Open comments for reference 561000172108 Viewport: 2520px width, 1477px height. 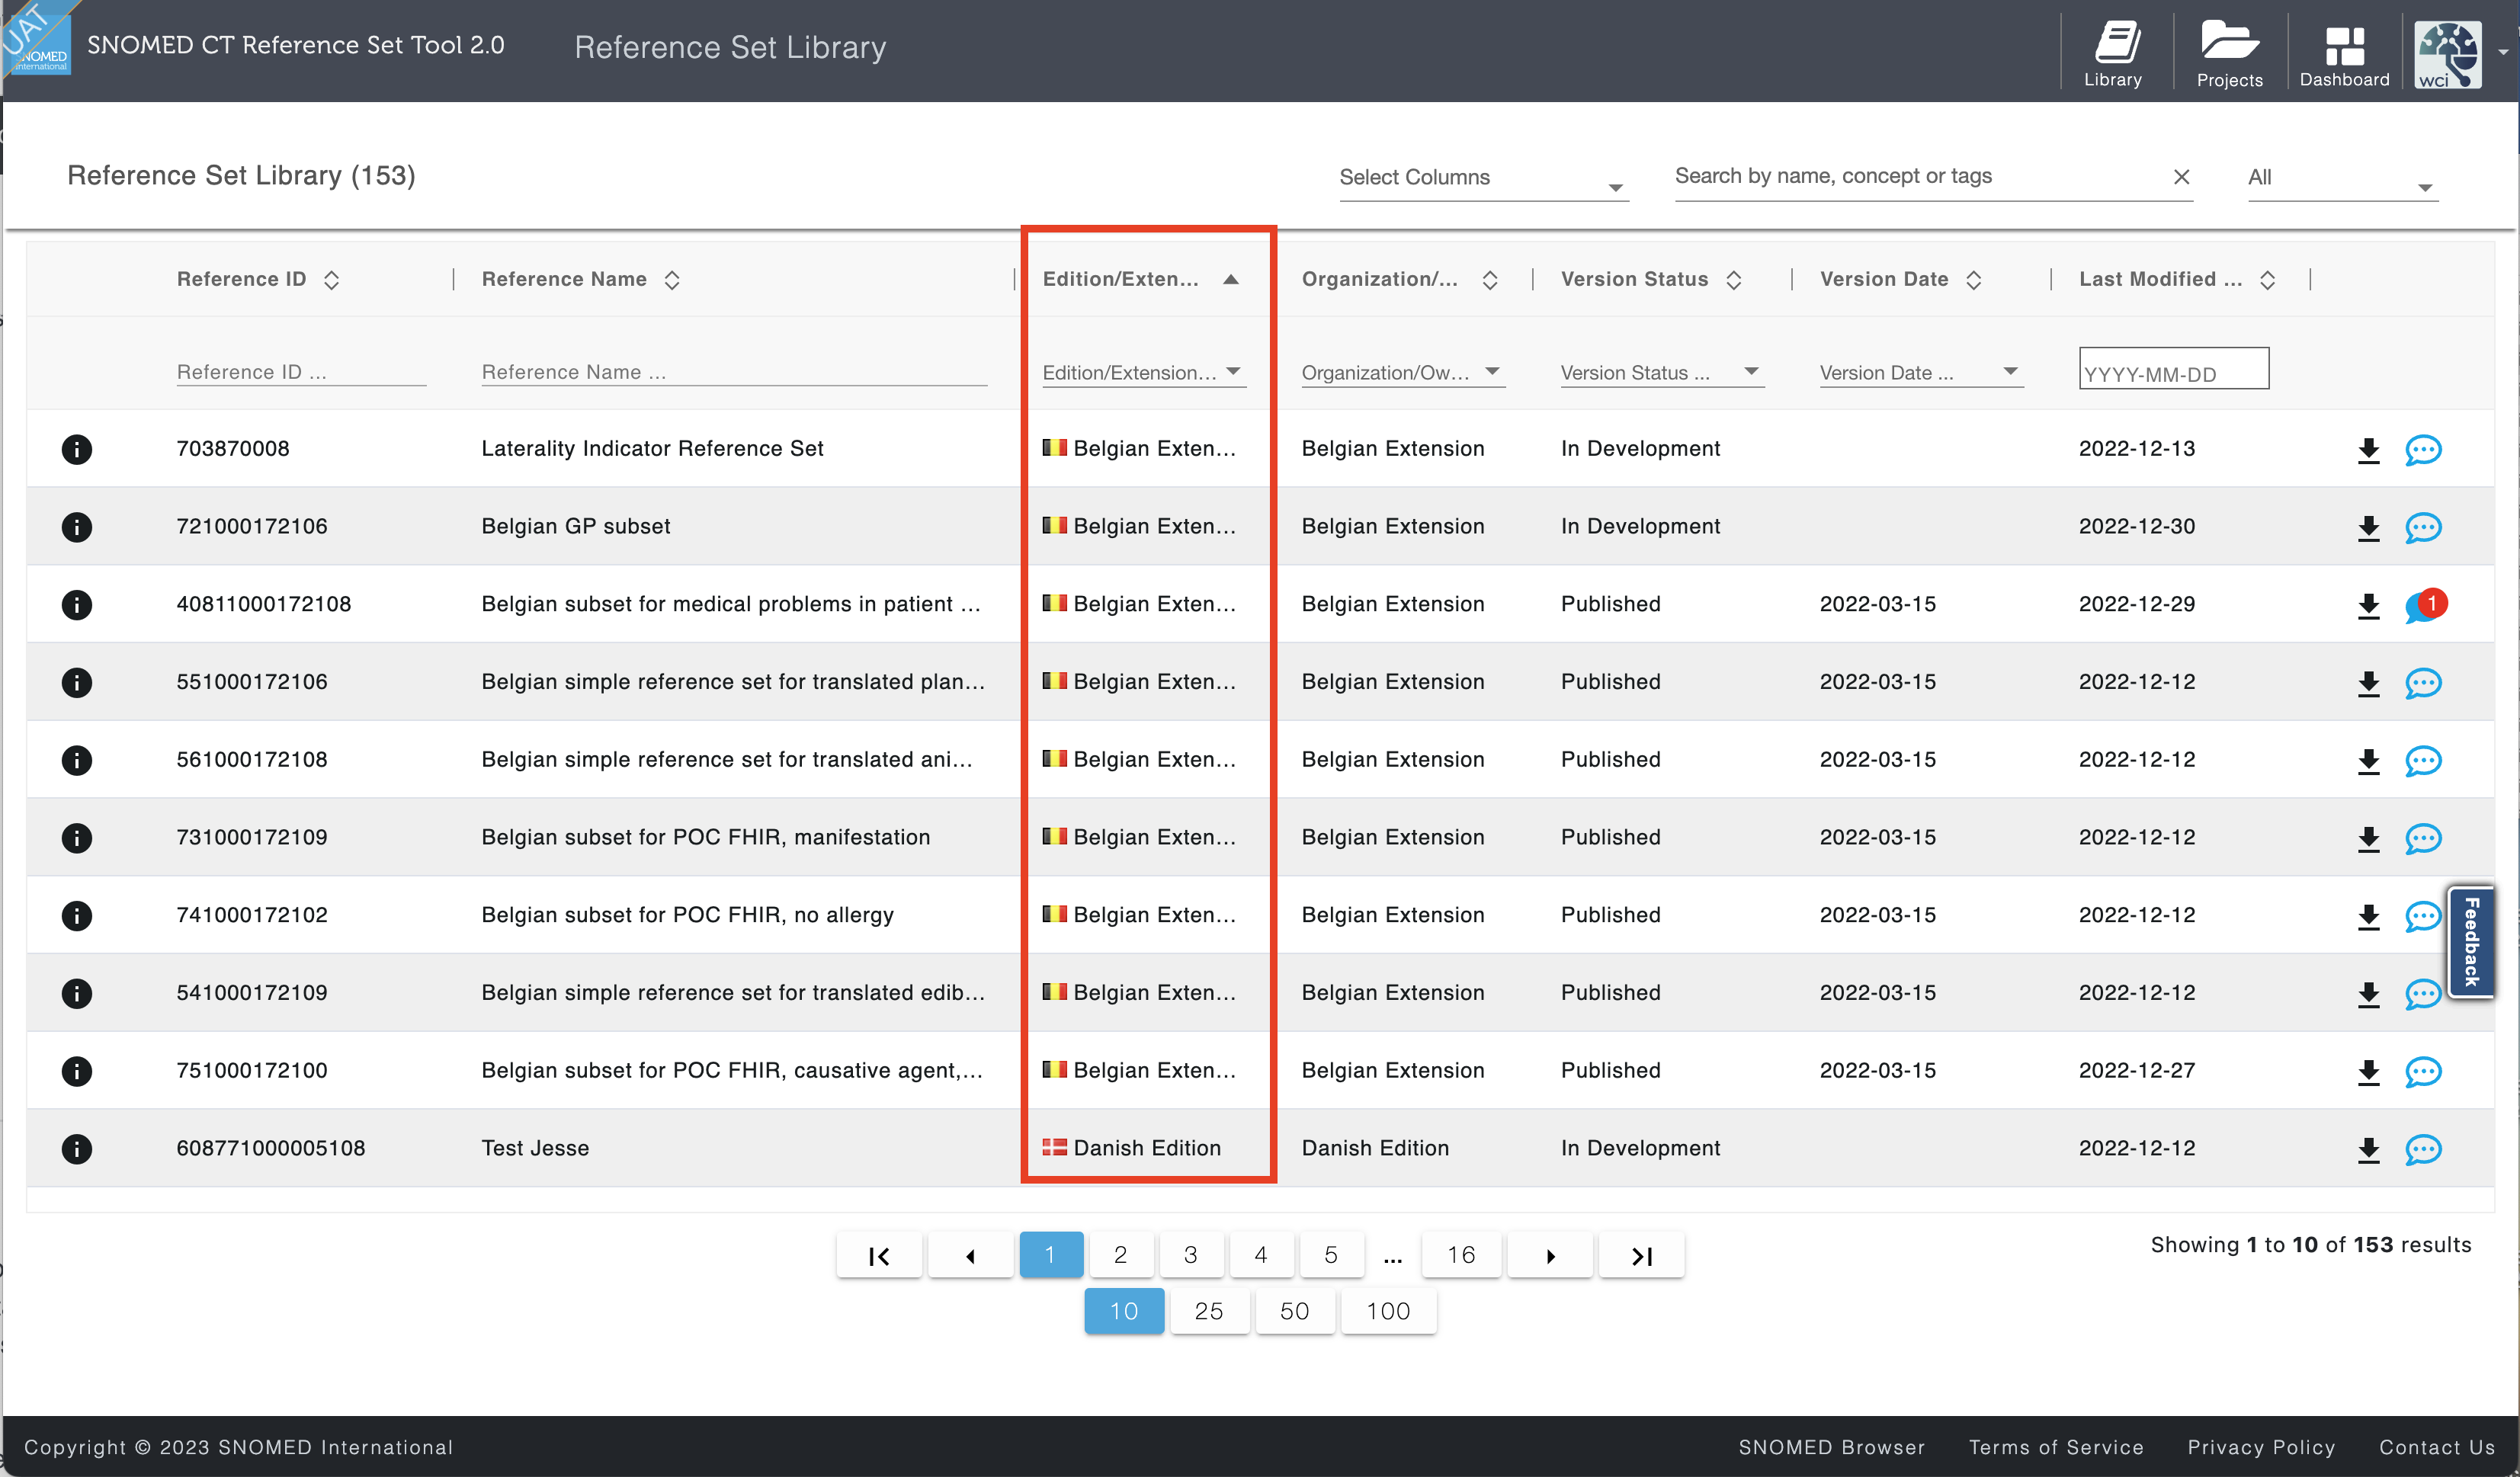click(2423, 761)
